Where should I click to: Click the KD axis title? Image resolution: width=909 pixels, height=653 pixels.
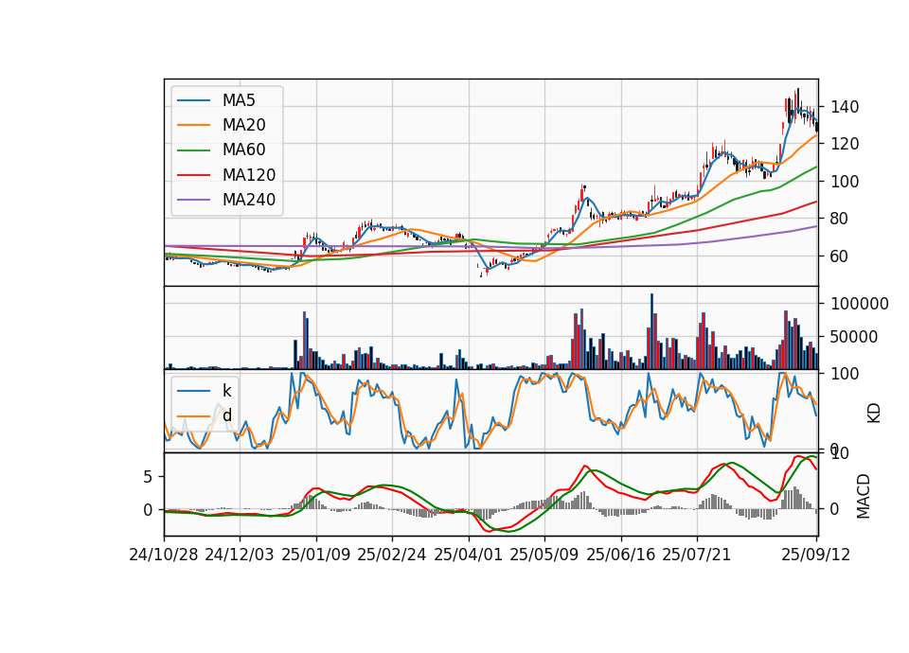coord(874,414)
